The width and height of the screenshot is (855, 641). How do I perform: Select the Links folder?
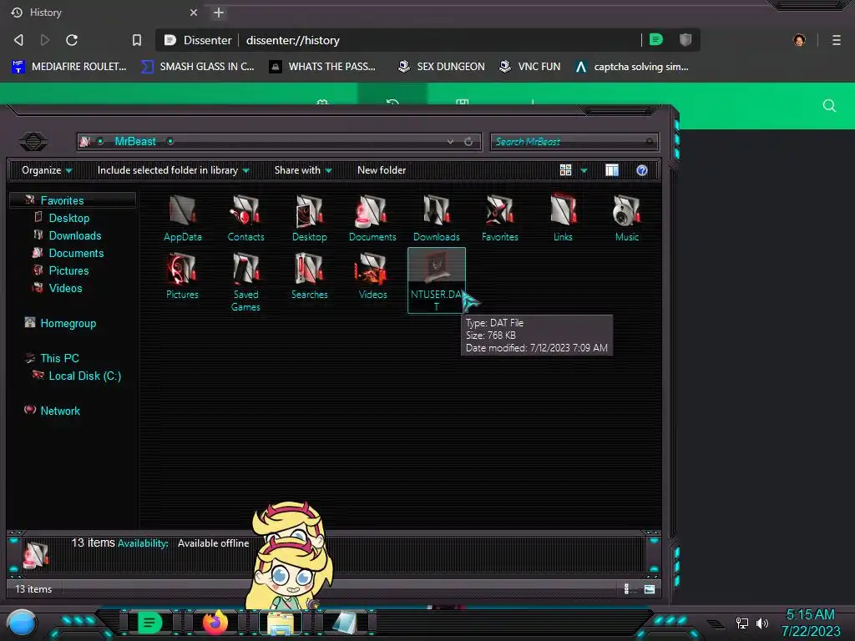[x=564, y=218]
